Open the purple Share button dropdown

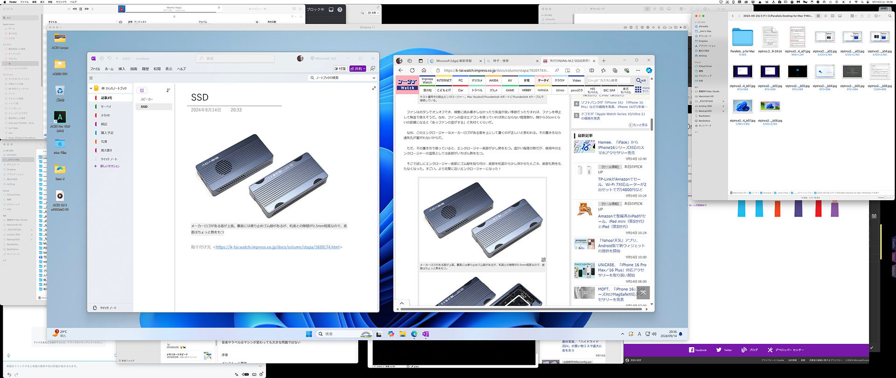pyautogui.click(x=364, y=69)
